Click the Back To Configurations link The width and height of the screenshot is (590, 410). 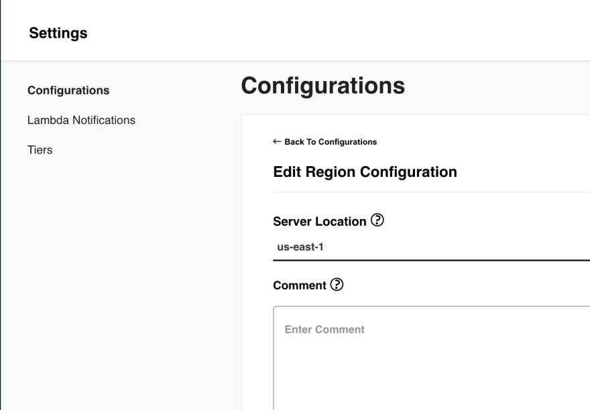point(325,142)
